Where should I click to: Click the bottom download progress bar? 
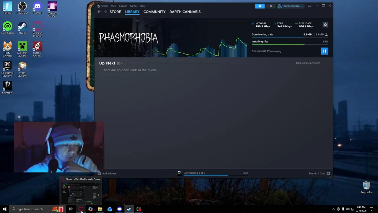point(216,175)
